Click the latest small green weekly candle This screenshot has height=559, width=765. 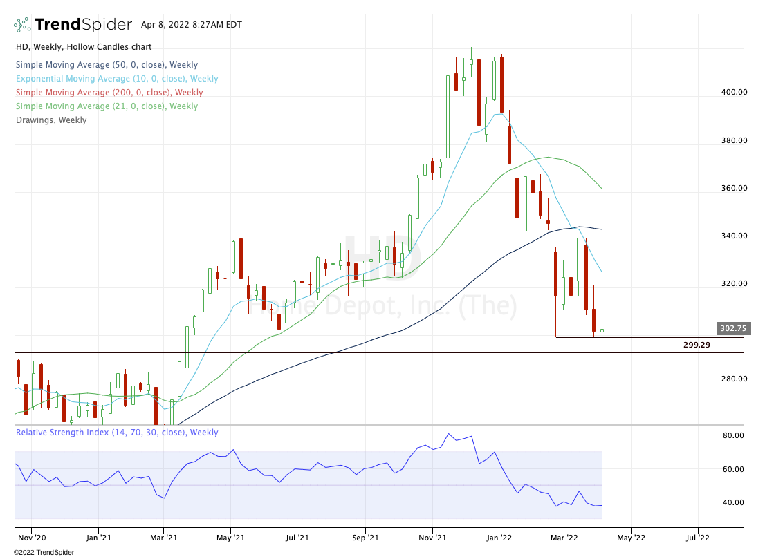[x=602, y=331]
